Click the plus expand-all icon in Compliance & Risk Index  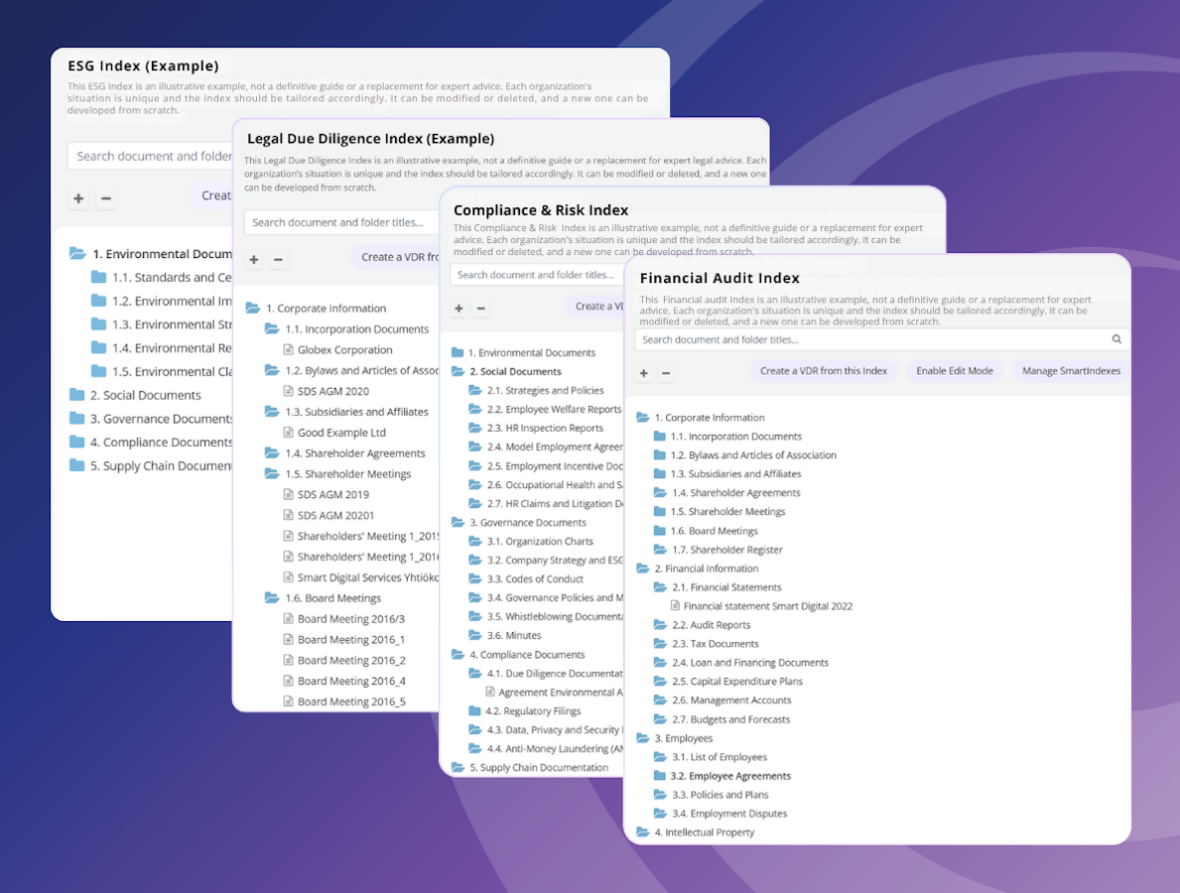[459, 309]
